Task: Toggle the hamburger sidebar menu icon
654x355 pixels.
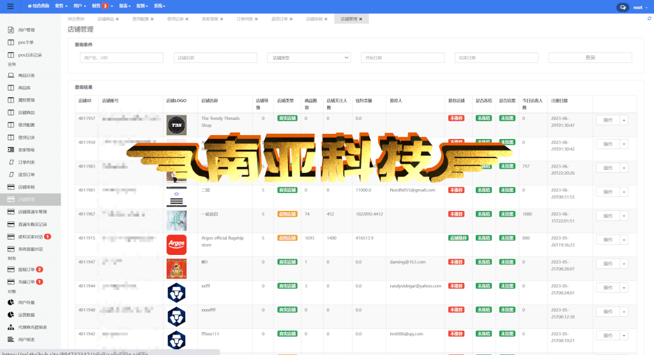Action: [x=10, y=6]
